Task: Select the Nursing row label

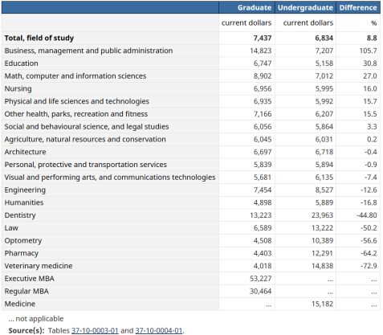Action: coord(18,88)
